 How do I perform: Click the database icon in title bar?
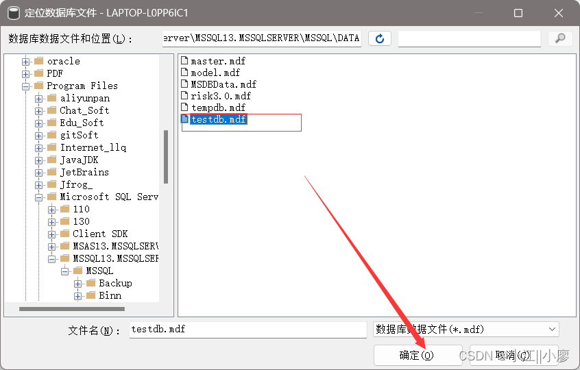click(x=14, y=13)
